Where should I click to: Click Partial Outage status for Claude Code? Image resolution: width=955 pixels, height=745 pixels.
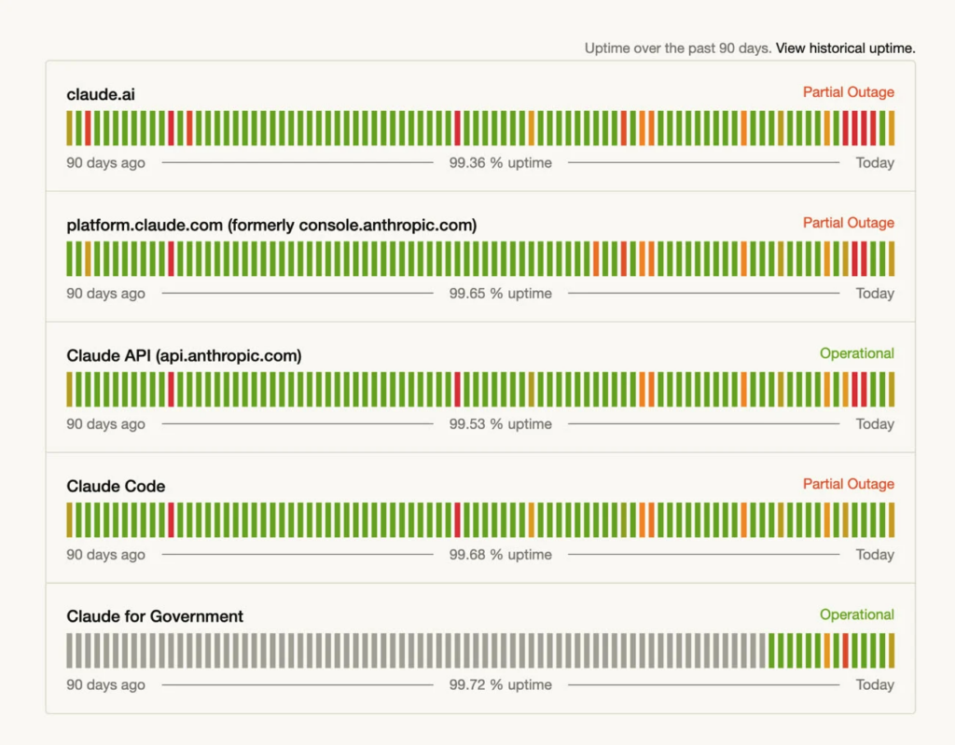[848, 484]
